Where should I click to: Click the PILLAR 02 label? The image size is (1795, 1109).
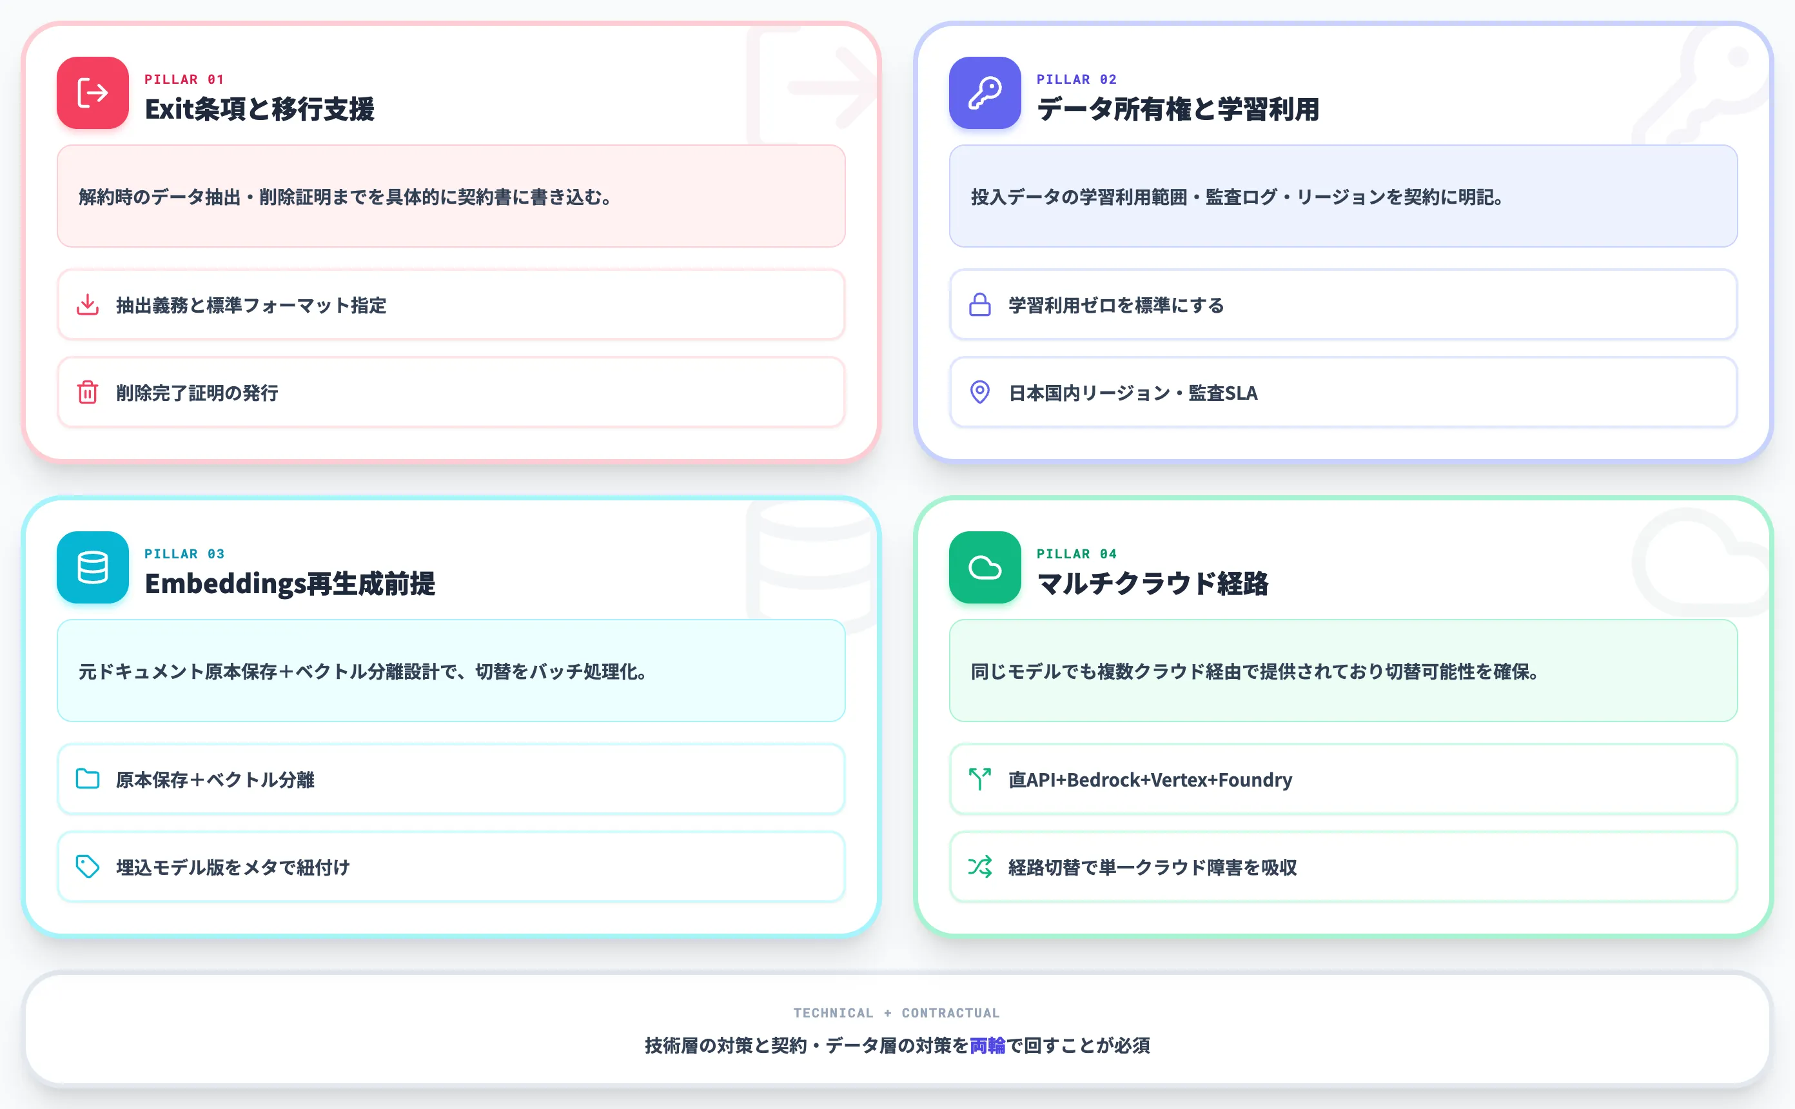(1076, 79)
